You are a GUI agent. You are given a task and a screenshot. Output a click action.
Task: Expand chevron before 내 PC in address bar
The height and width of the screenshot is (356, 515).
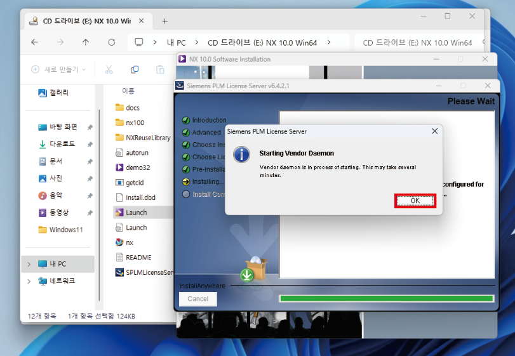[x=155, y=43]
